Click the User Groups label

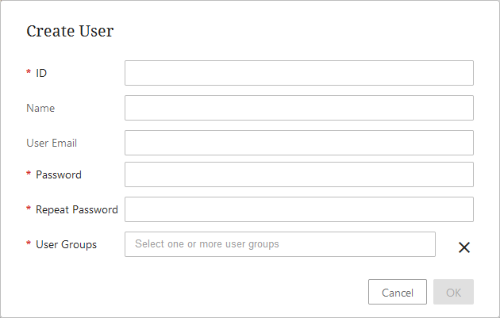(67, 244)
